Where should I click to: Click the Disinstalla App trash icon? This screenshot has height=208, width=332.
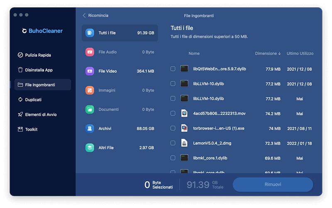[x=20, y=70]
